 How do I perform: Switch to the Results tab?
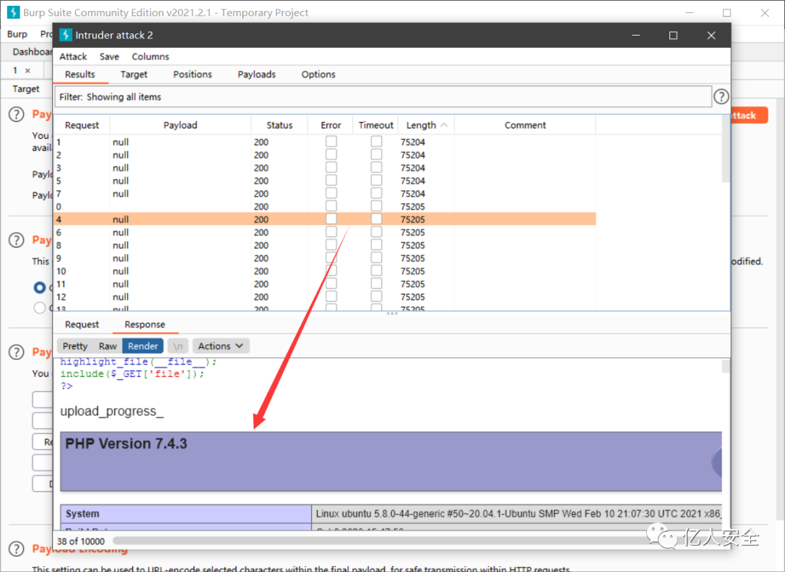[x=80, y=74]
